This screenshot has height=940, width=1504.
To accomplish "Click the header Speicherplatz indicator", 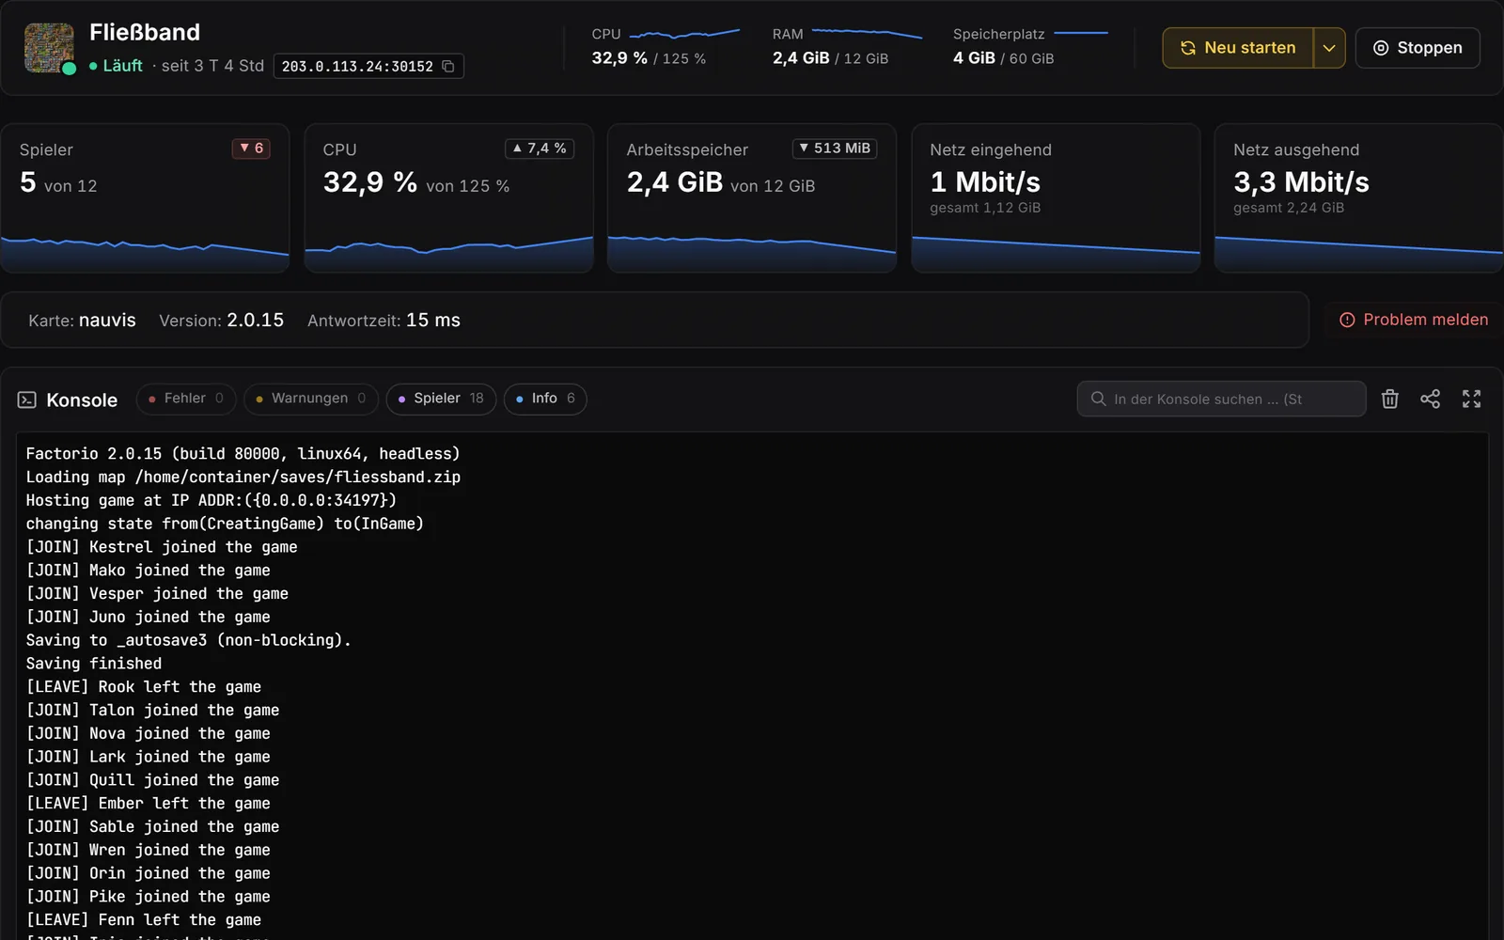I will [1030, 47].
